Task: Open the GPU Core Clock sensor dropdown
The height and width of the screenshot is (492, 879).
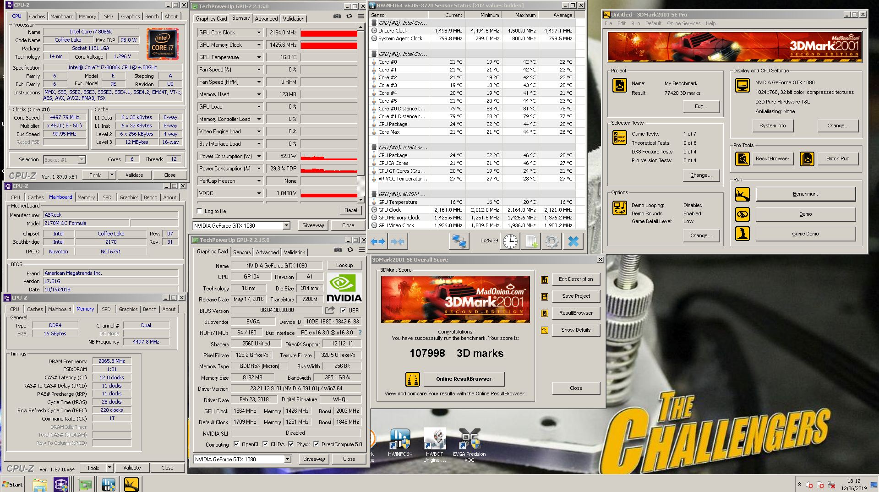Action: 259,33
